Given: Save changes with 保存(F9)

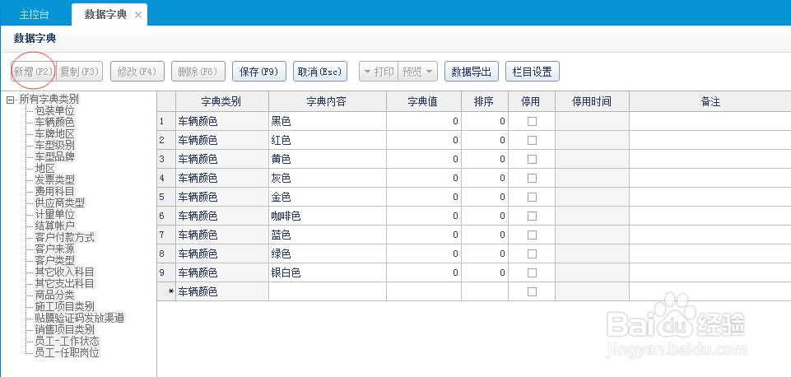Looking at the screenshot, I should point(259,72).
